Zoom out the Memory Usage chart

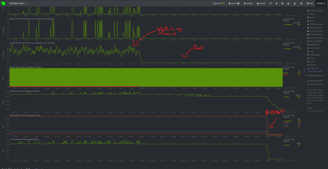(295, 88)
